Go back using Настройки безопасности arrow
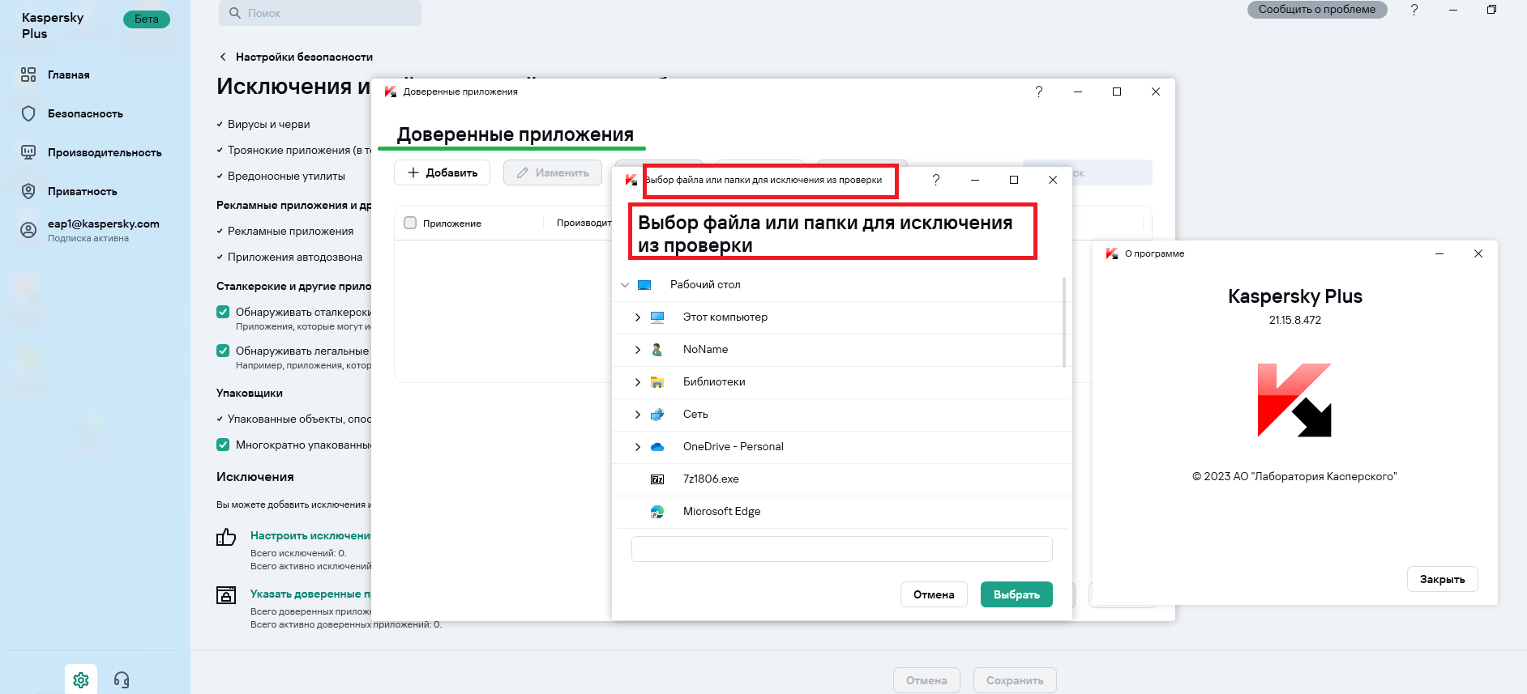This screenshot has width=1527, height=694. (223, 57)
